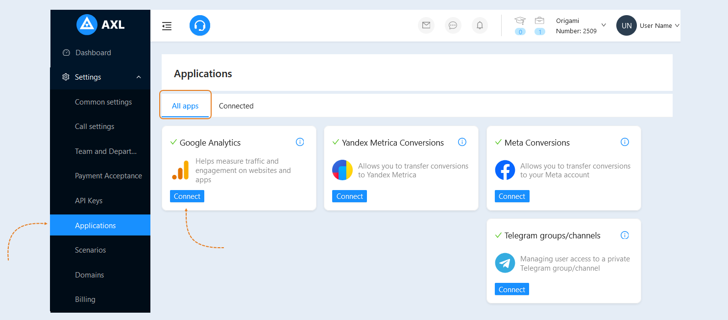Image resolution: width=728 pixels, height=320 pixels.
Task: Open the Origami account dropdown
Action: click(581, 25)
